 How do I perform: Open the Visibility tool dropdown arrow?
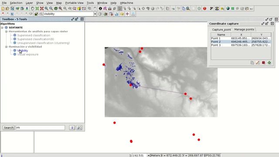coord(95,14)
